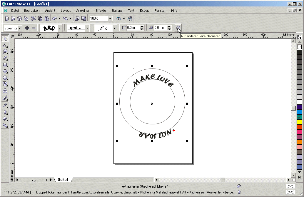Click the Redo arrow icon
Image resolution: width=304 pixels, height=197 pixels.
point(65,19)
